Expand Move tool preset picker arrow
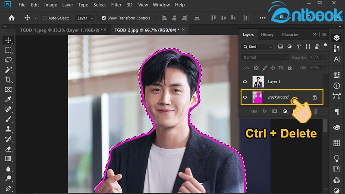Viewport: 345px width, 194px height. [35, 18]
